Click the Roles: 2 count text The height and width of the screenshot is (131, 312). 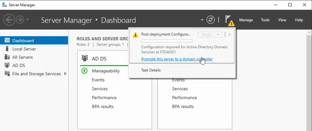point(83,45)
